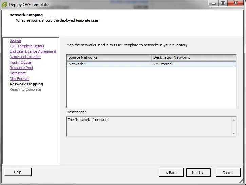The height and width of the screenshot is (185, 246).
Task: Maximize the Deploy OVF Template window
Action: click(x=223, y=3)
